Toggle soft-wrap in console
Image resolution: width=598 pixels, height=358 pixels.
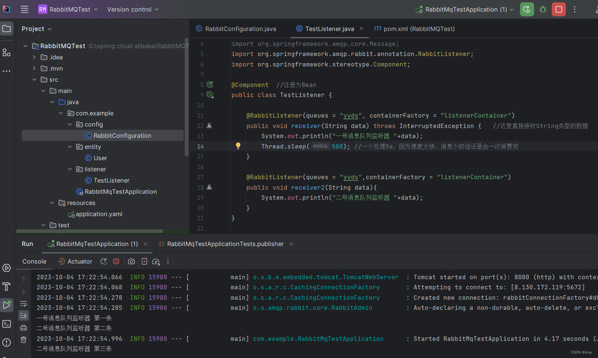(x=24, y=303)
